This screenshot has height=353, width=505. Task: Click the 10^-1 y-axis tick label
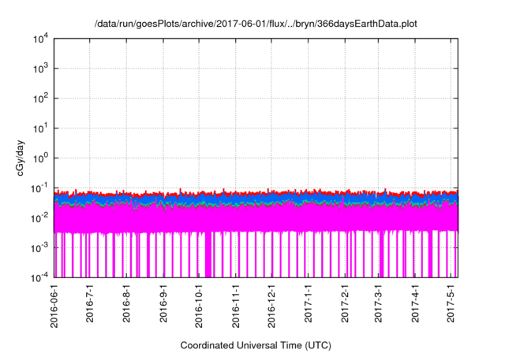point(39,188)
